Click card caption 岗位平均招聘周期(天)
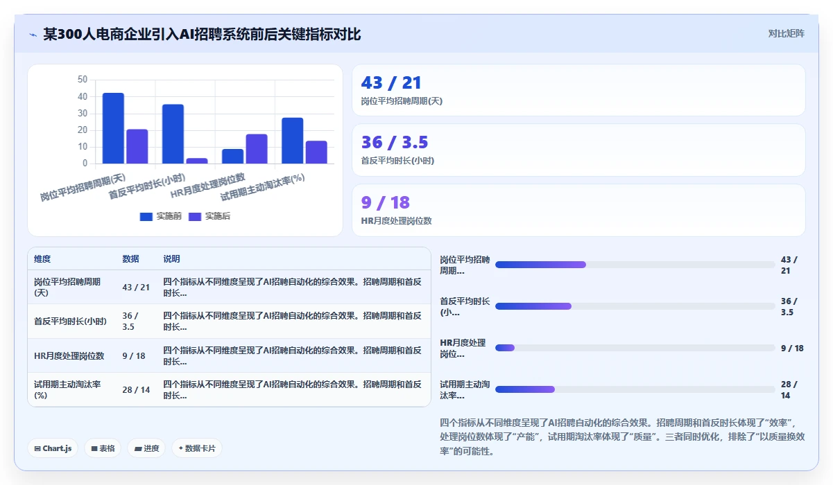This screenshot has height=485, width=833. click(402, 101)
